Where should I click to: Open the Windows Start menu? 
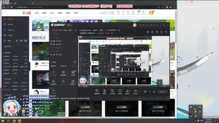pos(2,121)
